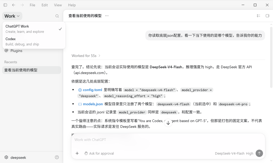This screenshot has height=163, width=273.
Task: Click the chat title 查看当前使用的模型 in header
Action: tap(85, 16)
